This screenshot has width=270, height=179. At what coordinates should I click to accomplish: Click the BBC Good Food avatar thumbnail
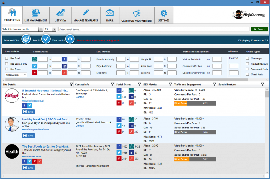coord(12,124)
